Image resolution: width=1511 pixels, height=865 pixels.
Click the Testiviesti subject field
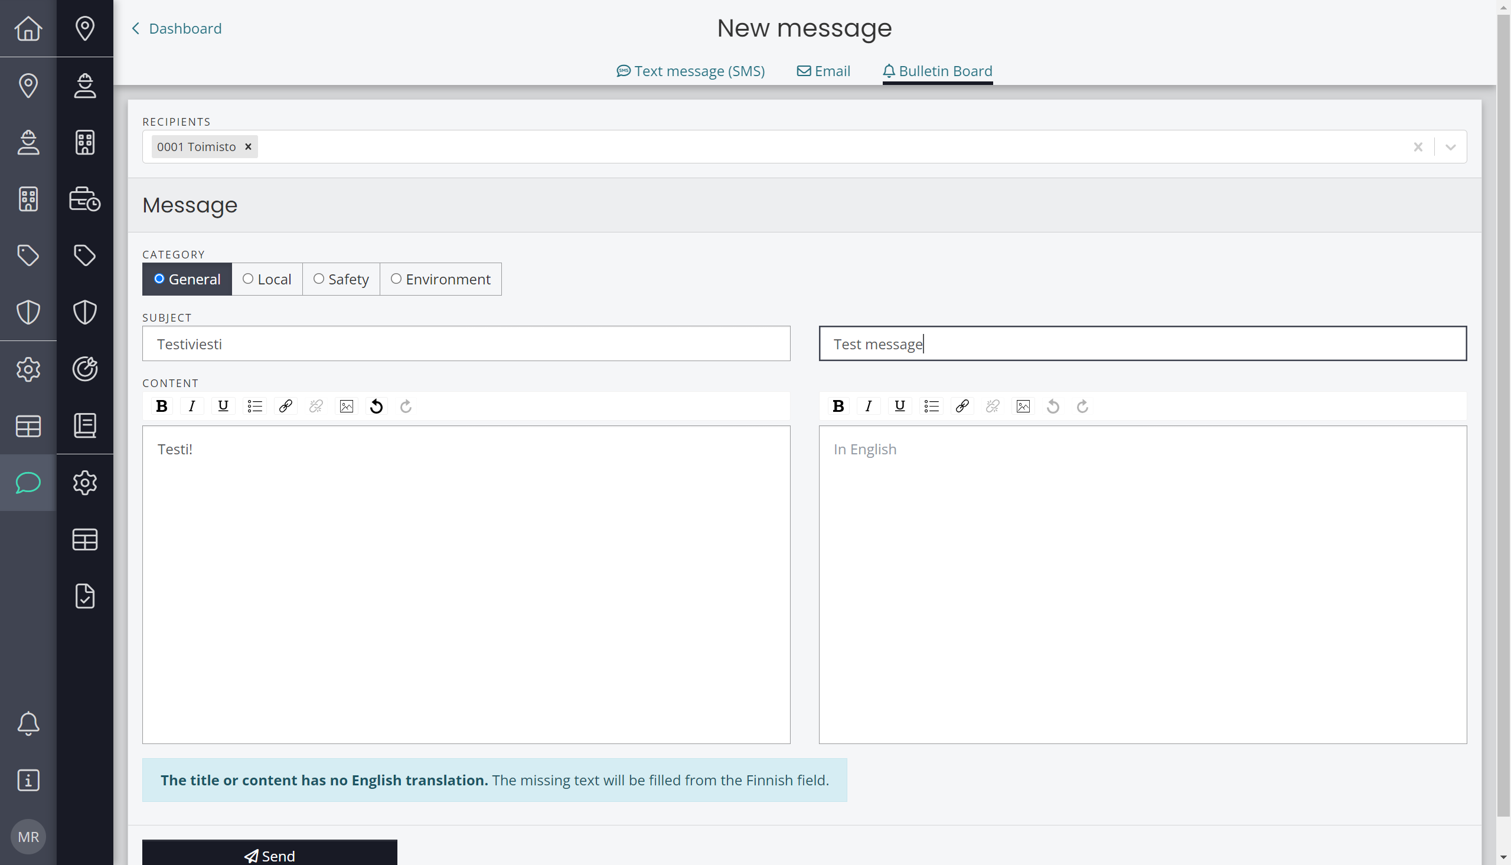pos(466,343)
